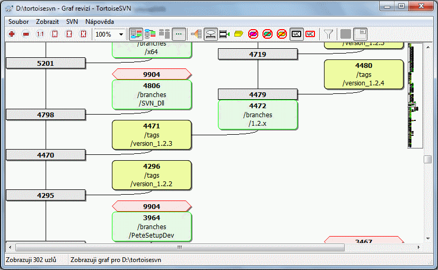Viewport: 438px width, 270px height.
Task: Select the 4480 /tags/version_1.2.4 node
Action: 364,74
